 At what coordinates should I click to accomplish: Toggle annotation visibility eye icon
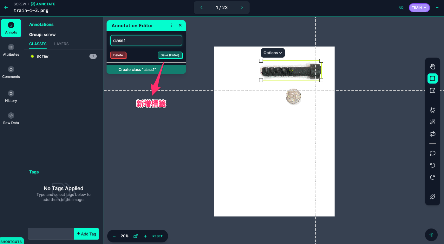coord(401,8)
